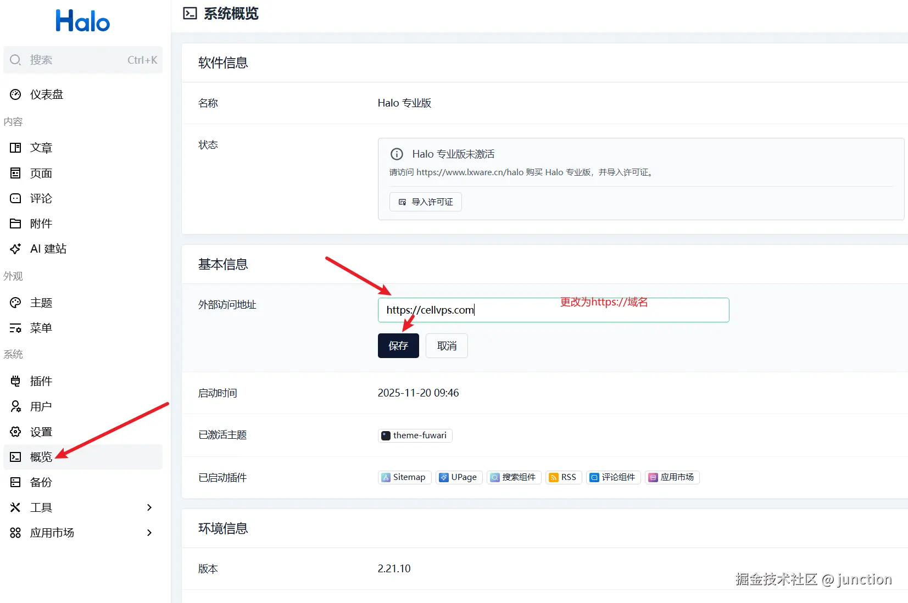Open the 仪表盘 dashboard icon
The image size is (908, 603).
(x=15, y=94)
